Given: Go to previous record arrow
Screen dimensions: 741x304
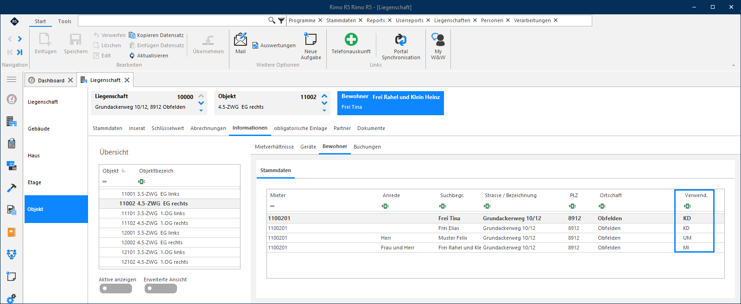Looking at the screenshot, I should 10,39.
